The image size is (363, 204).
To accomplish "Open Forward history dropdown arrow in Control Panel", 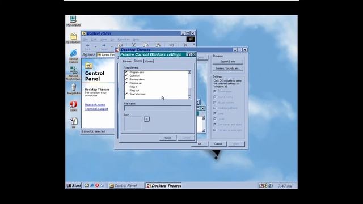I will tap(112, 46).
